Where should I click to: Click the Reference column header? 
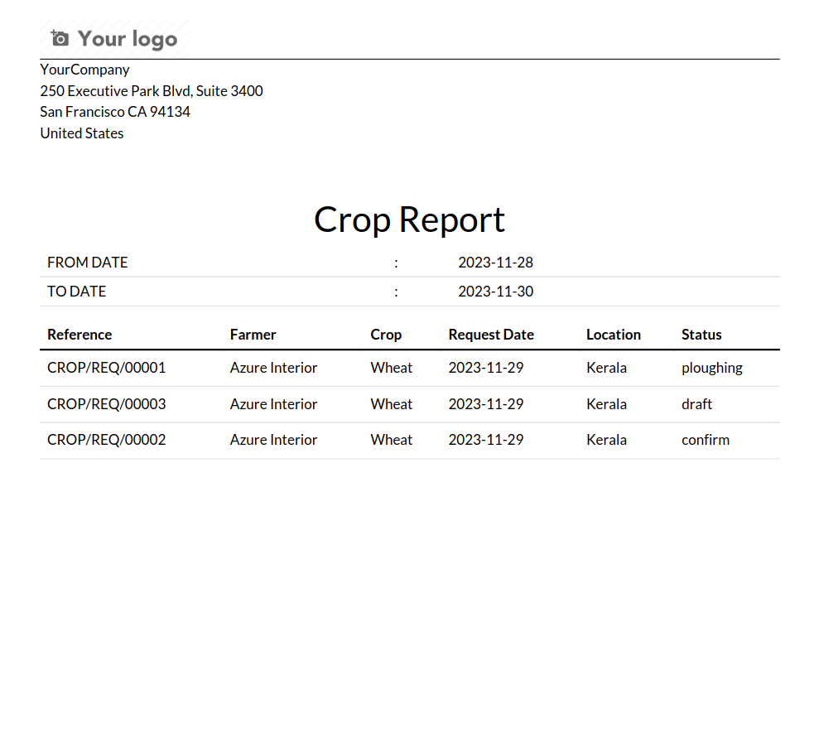pyautogui.click(x=79, y=335)
